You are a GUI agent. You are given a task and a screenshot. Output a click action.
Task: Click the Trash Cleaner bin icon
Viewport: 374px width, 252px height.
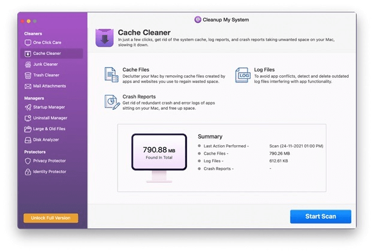point(28,75)
